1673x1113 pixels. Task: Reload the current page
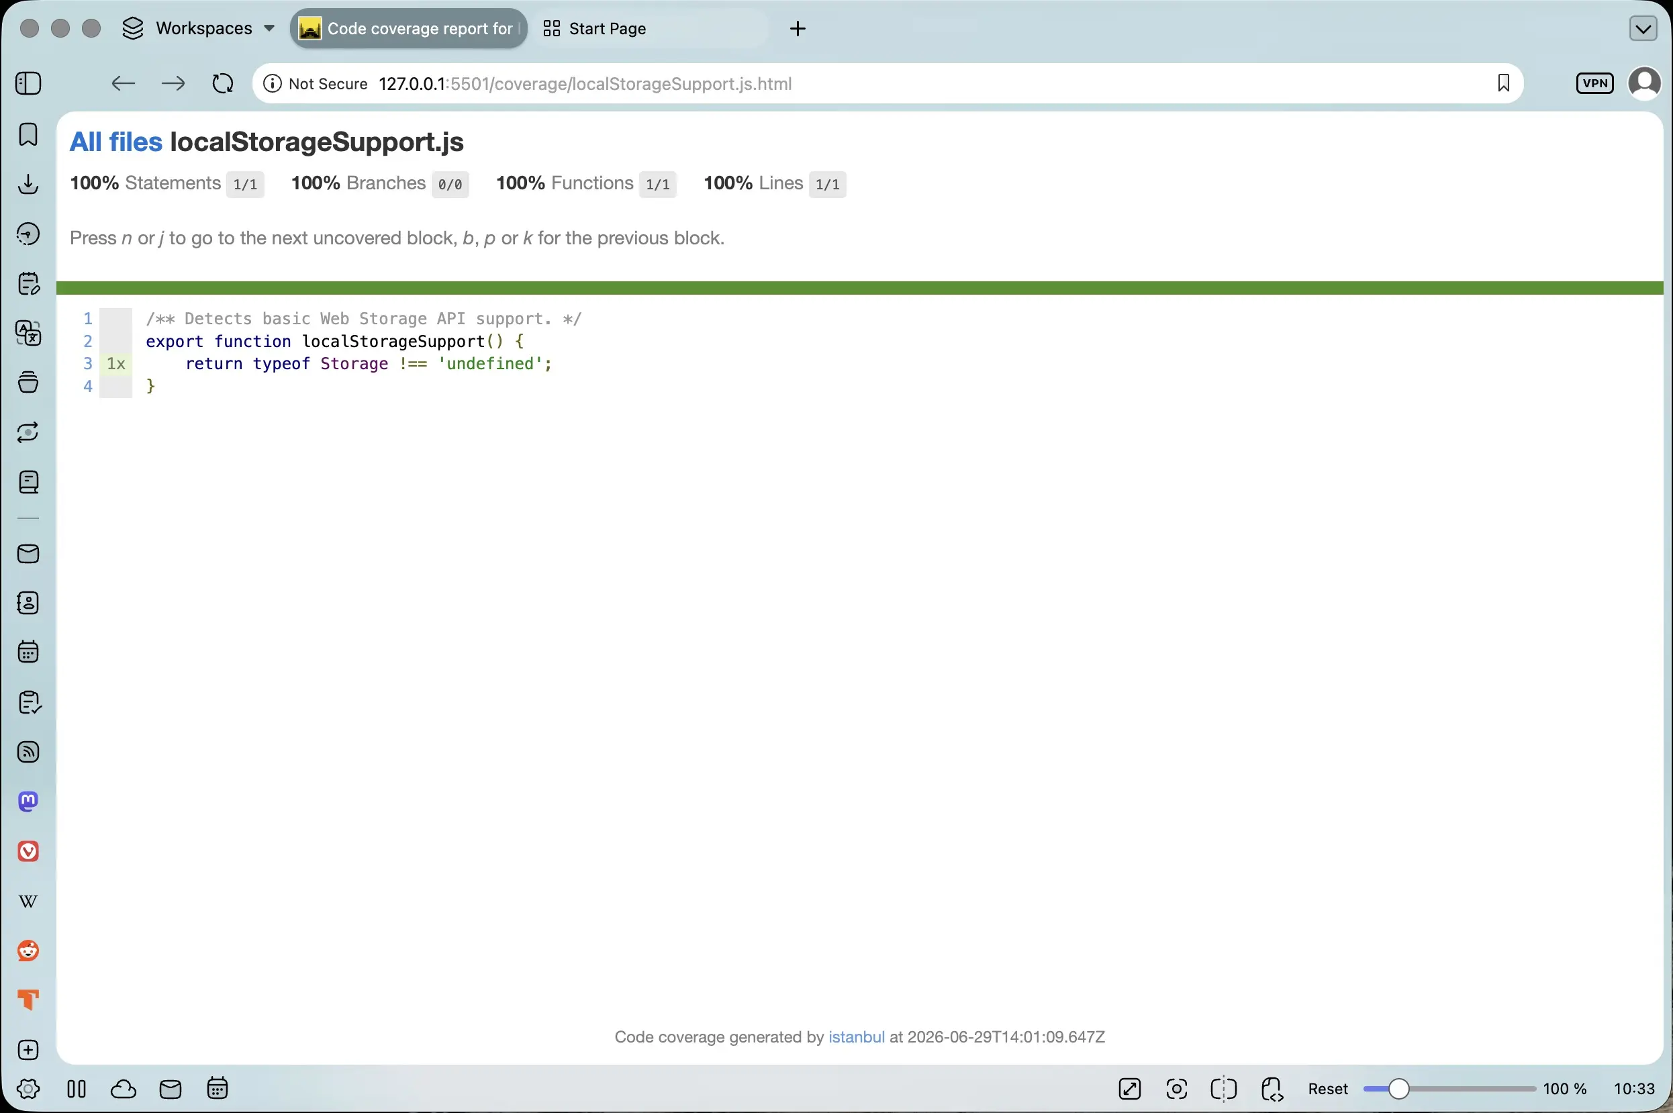[x=223, y=84]
